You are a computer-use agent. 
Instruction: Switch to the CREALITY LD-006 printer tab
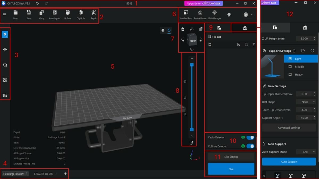[43, 174]
